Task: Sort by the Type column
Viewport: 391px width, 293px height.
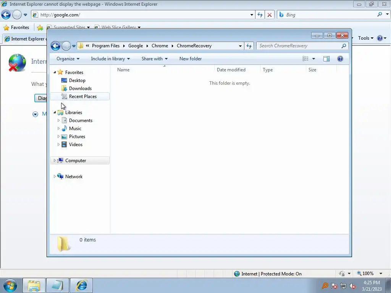Action: [283, 70]
